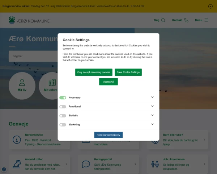This screenshot has height=174, width=217.
Task: Click the Genveje heading
Action: (x=18, y=124)
